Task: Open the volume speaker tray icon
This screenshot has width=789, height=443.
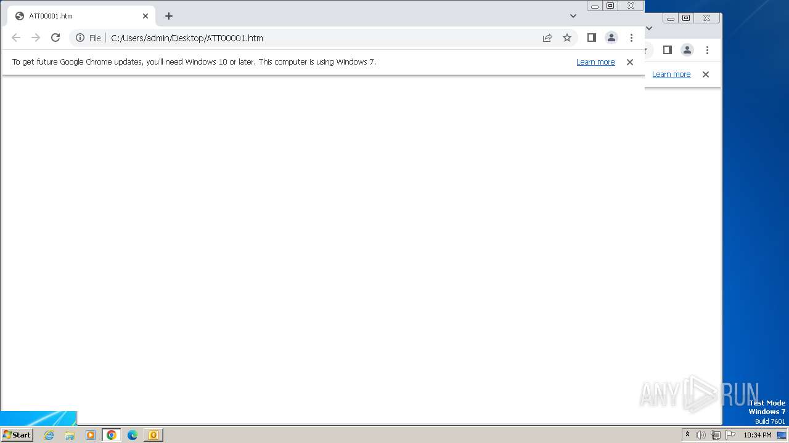Action: [x=701, y=435]
